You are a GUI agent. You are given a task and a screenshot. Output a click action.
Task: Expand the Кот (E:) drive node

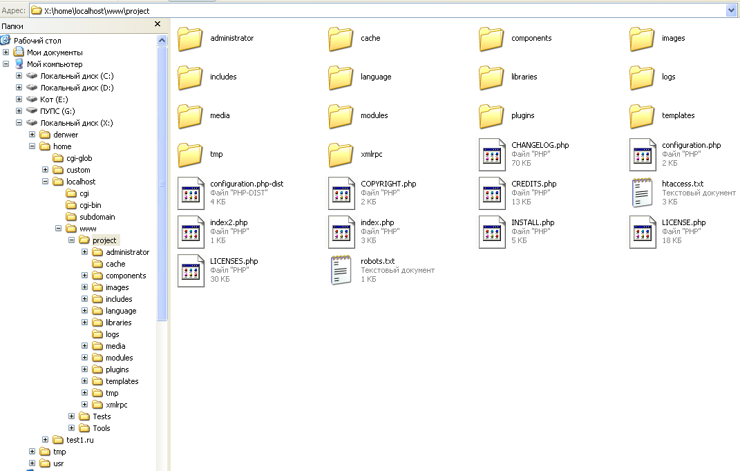19,99
